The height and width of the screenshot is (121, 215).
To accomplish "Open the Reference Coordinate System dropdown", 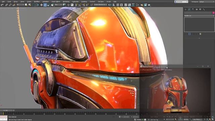I will click(x=58, y=5).
